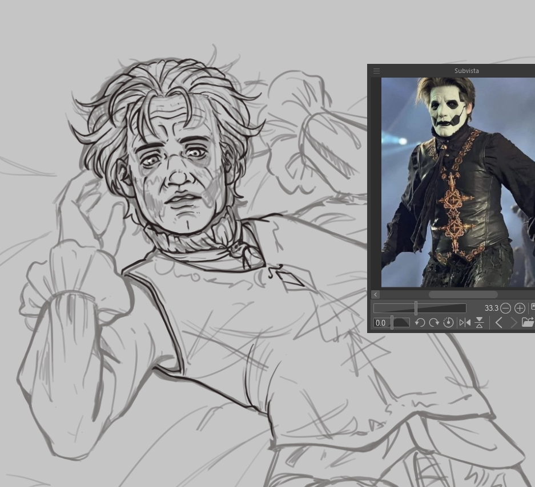Rotate reference image left (counterclockwise icon)

pyautogui.click(x=420, y=323)
